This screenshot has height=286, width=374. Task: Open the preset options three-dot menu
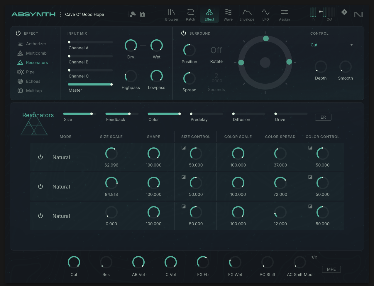click(60, 14)
